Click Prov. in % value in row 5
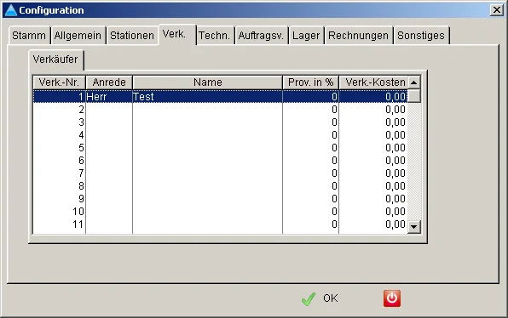508x318 pixels. point(311,148)
